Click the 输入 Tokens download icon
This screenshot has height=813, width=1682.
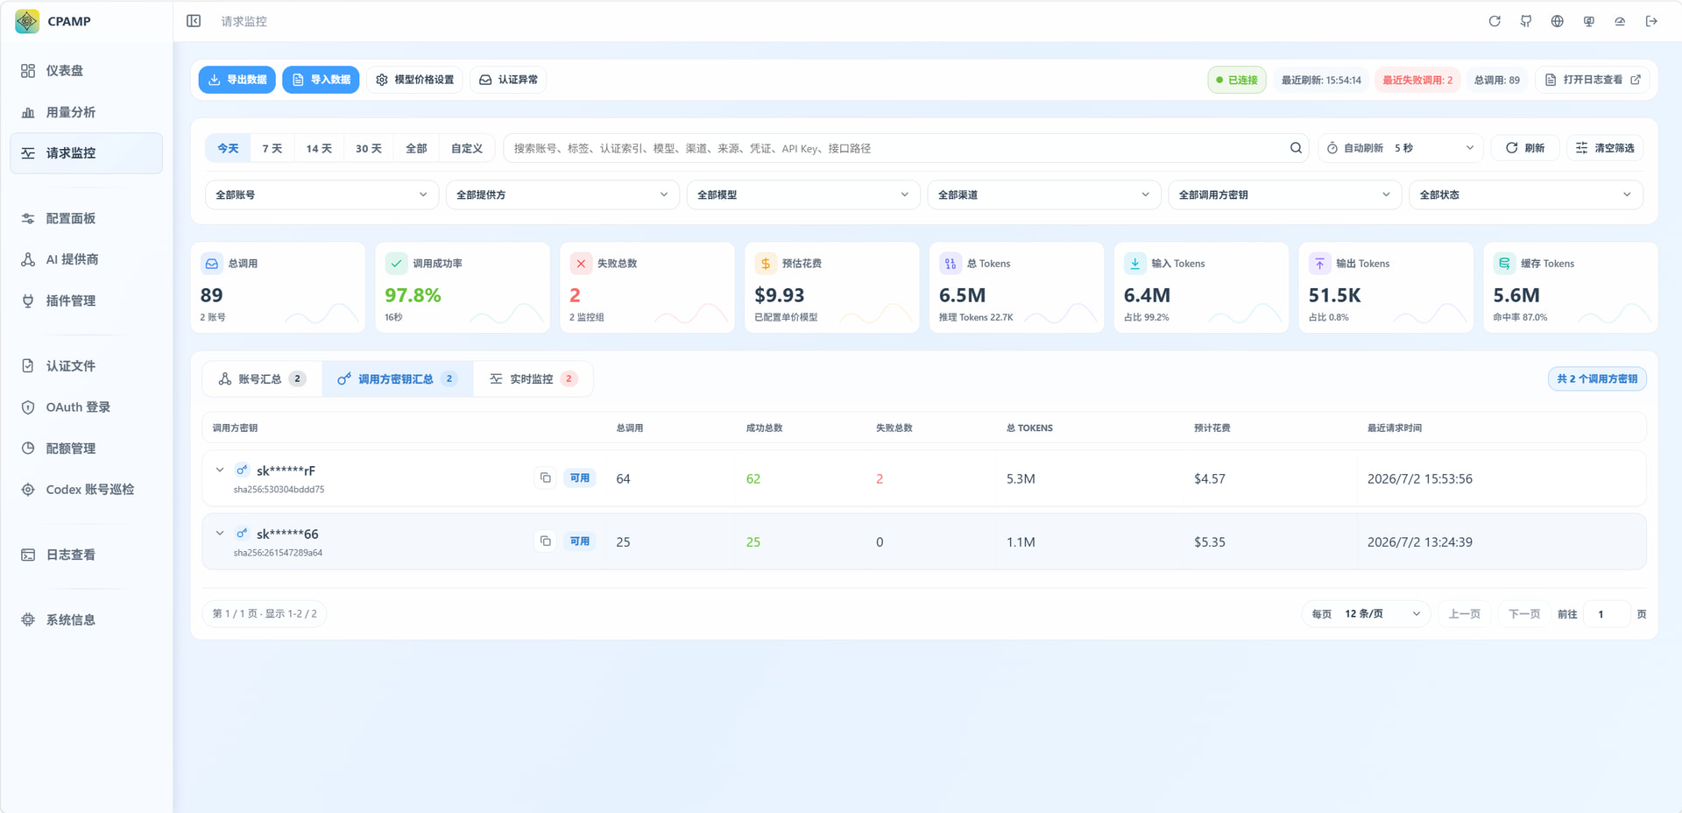(1135, 264)
